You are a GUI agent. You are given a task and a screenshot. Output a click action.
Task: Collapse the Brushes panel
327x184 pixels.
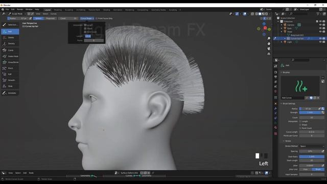click(x=282, y=73)
